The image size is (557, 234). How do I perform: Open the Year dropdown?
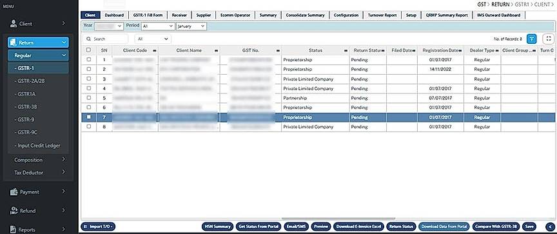(109, 26)
